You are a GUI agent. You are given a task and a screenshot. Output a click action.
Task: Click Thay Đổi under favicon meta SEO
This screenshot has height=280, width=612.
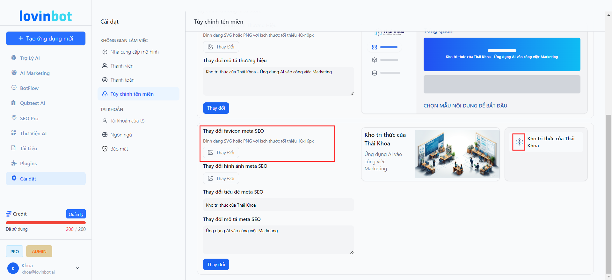tap(221, 152)
